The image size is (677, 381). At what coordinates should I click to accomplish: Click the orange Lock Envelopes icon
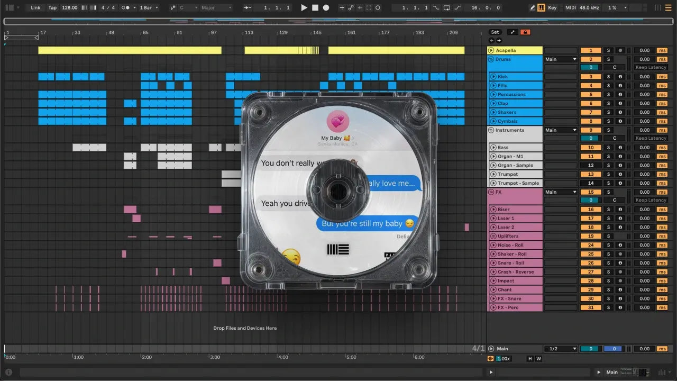[525, 32]
